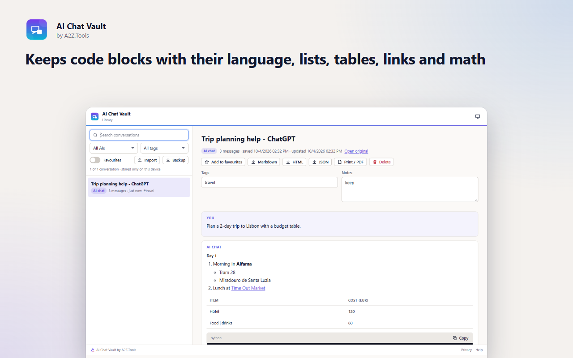Click the COST (EUR) column header
This screenshot has height=358, width=573.
(x=358, y=300)
